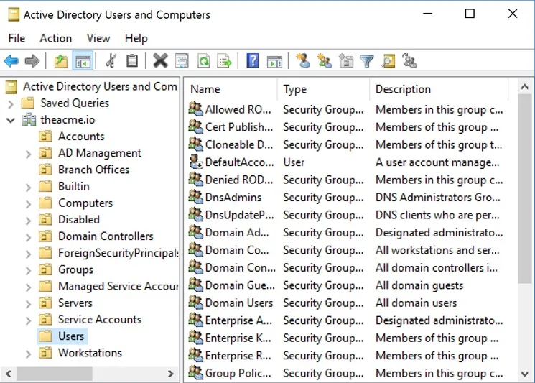Open the View menu
Viewport: 535px width, 383px height.
point(98,38)
